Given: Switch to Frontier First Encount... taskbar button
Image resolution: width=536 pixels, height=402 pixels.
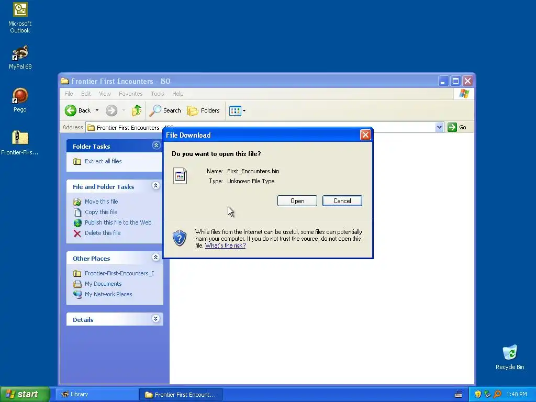Looking at the screenshot, I should (x=181, y=395).
